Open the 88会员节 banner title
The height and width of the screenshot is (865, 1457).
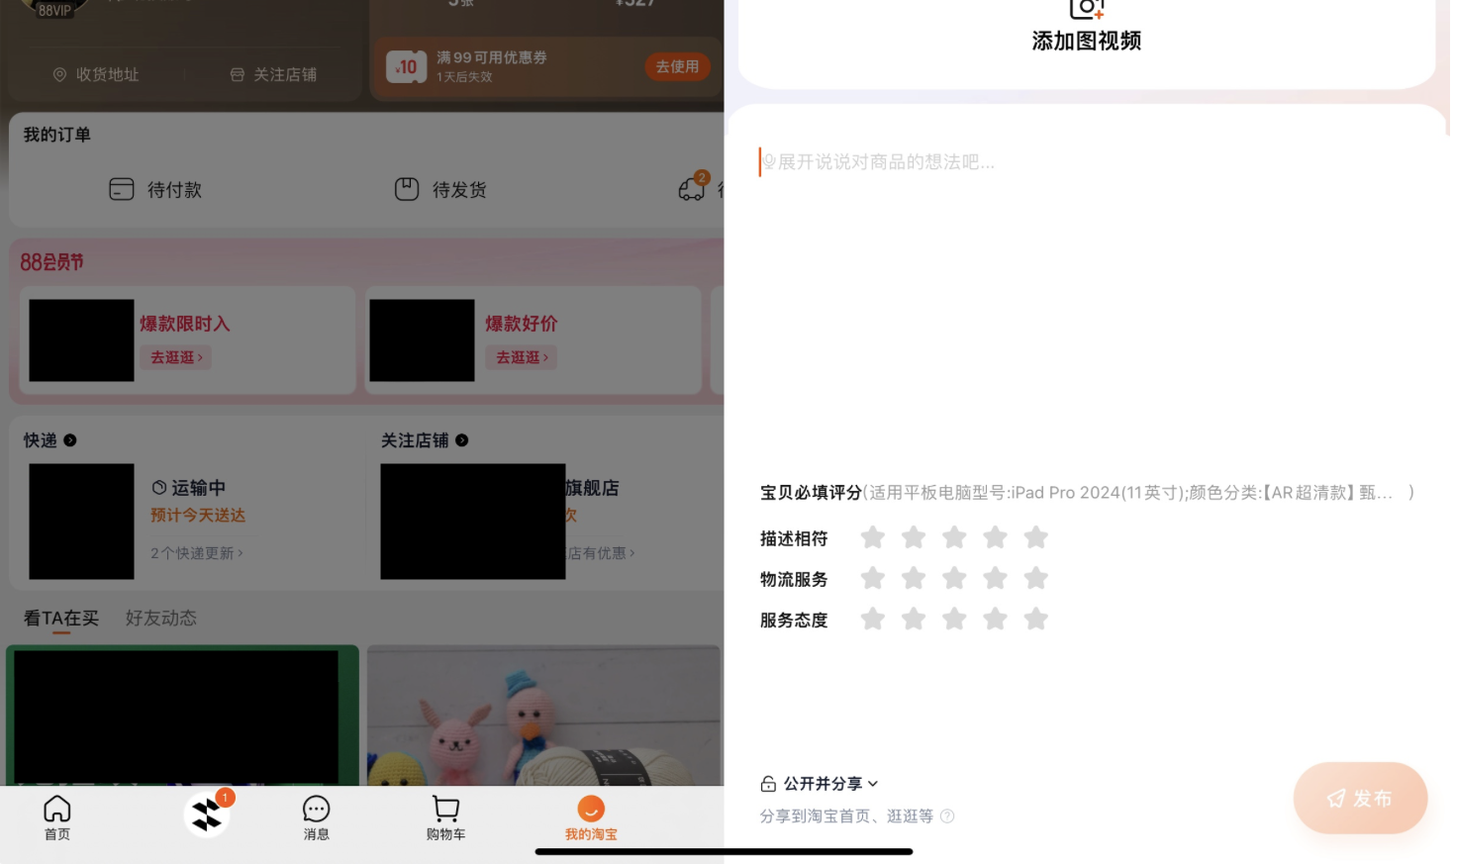click(52, 262)
